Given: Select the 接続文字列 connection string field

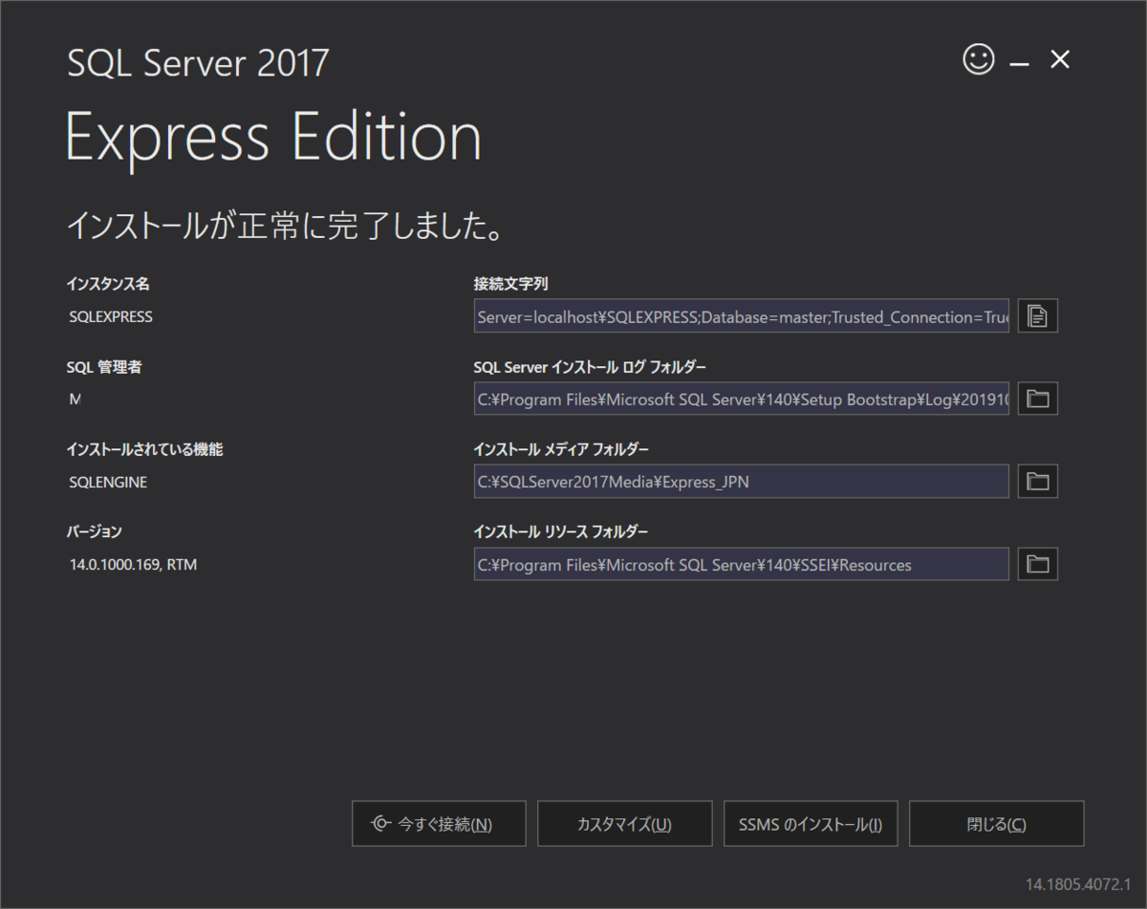Looking at the screenshot, I should [742, 316].
